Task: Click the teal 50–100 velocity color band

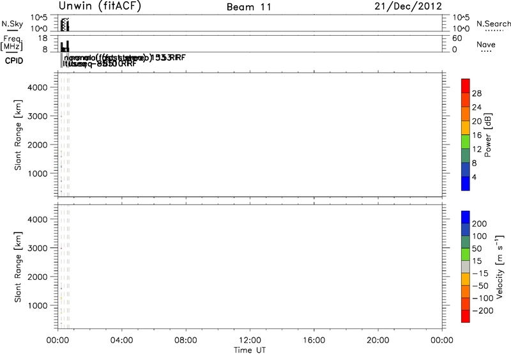Action: click(x=466, y=242)
